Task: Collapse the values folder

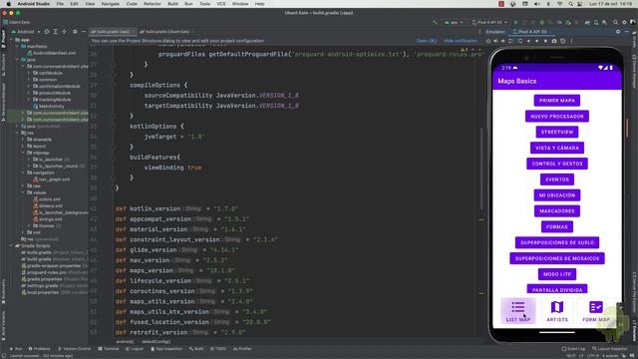Action: click(24, 192)
